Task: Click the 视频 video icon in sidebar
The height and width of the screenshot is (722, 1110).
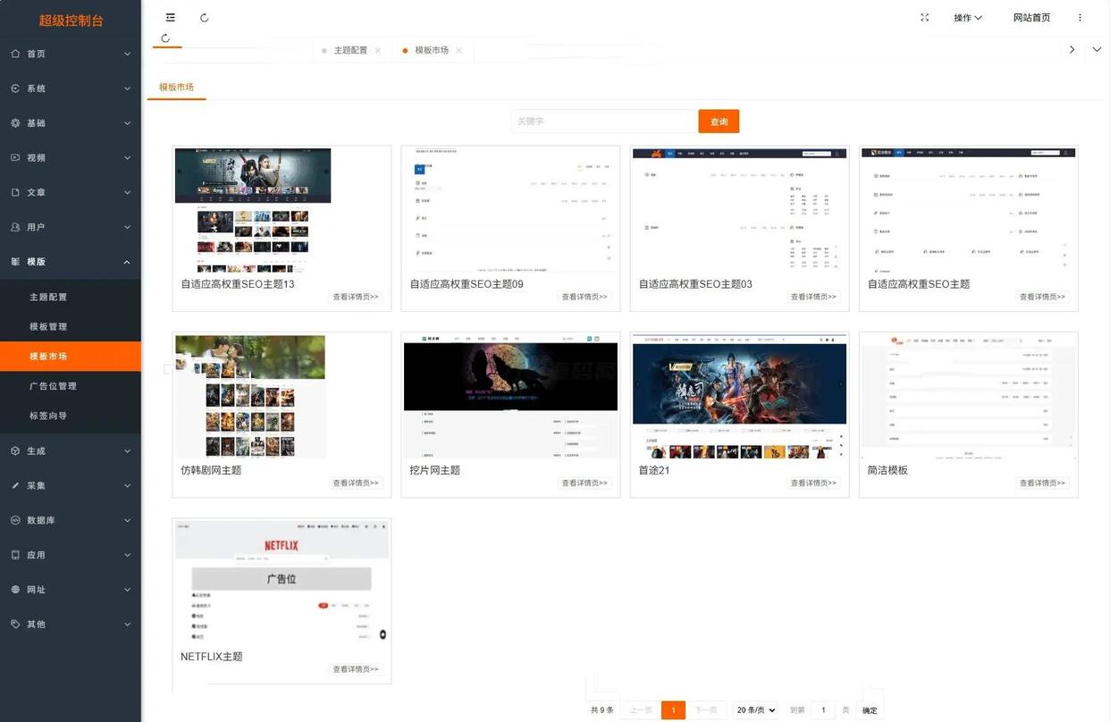Action: coord(15,158)
